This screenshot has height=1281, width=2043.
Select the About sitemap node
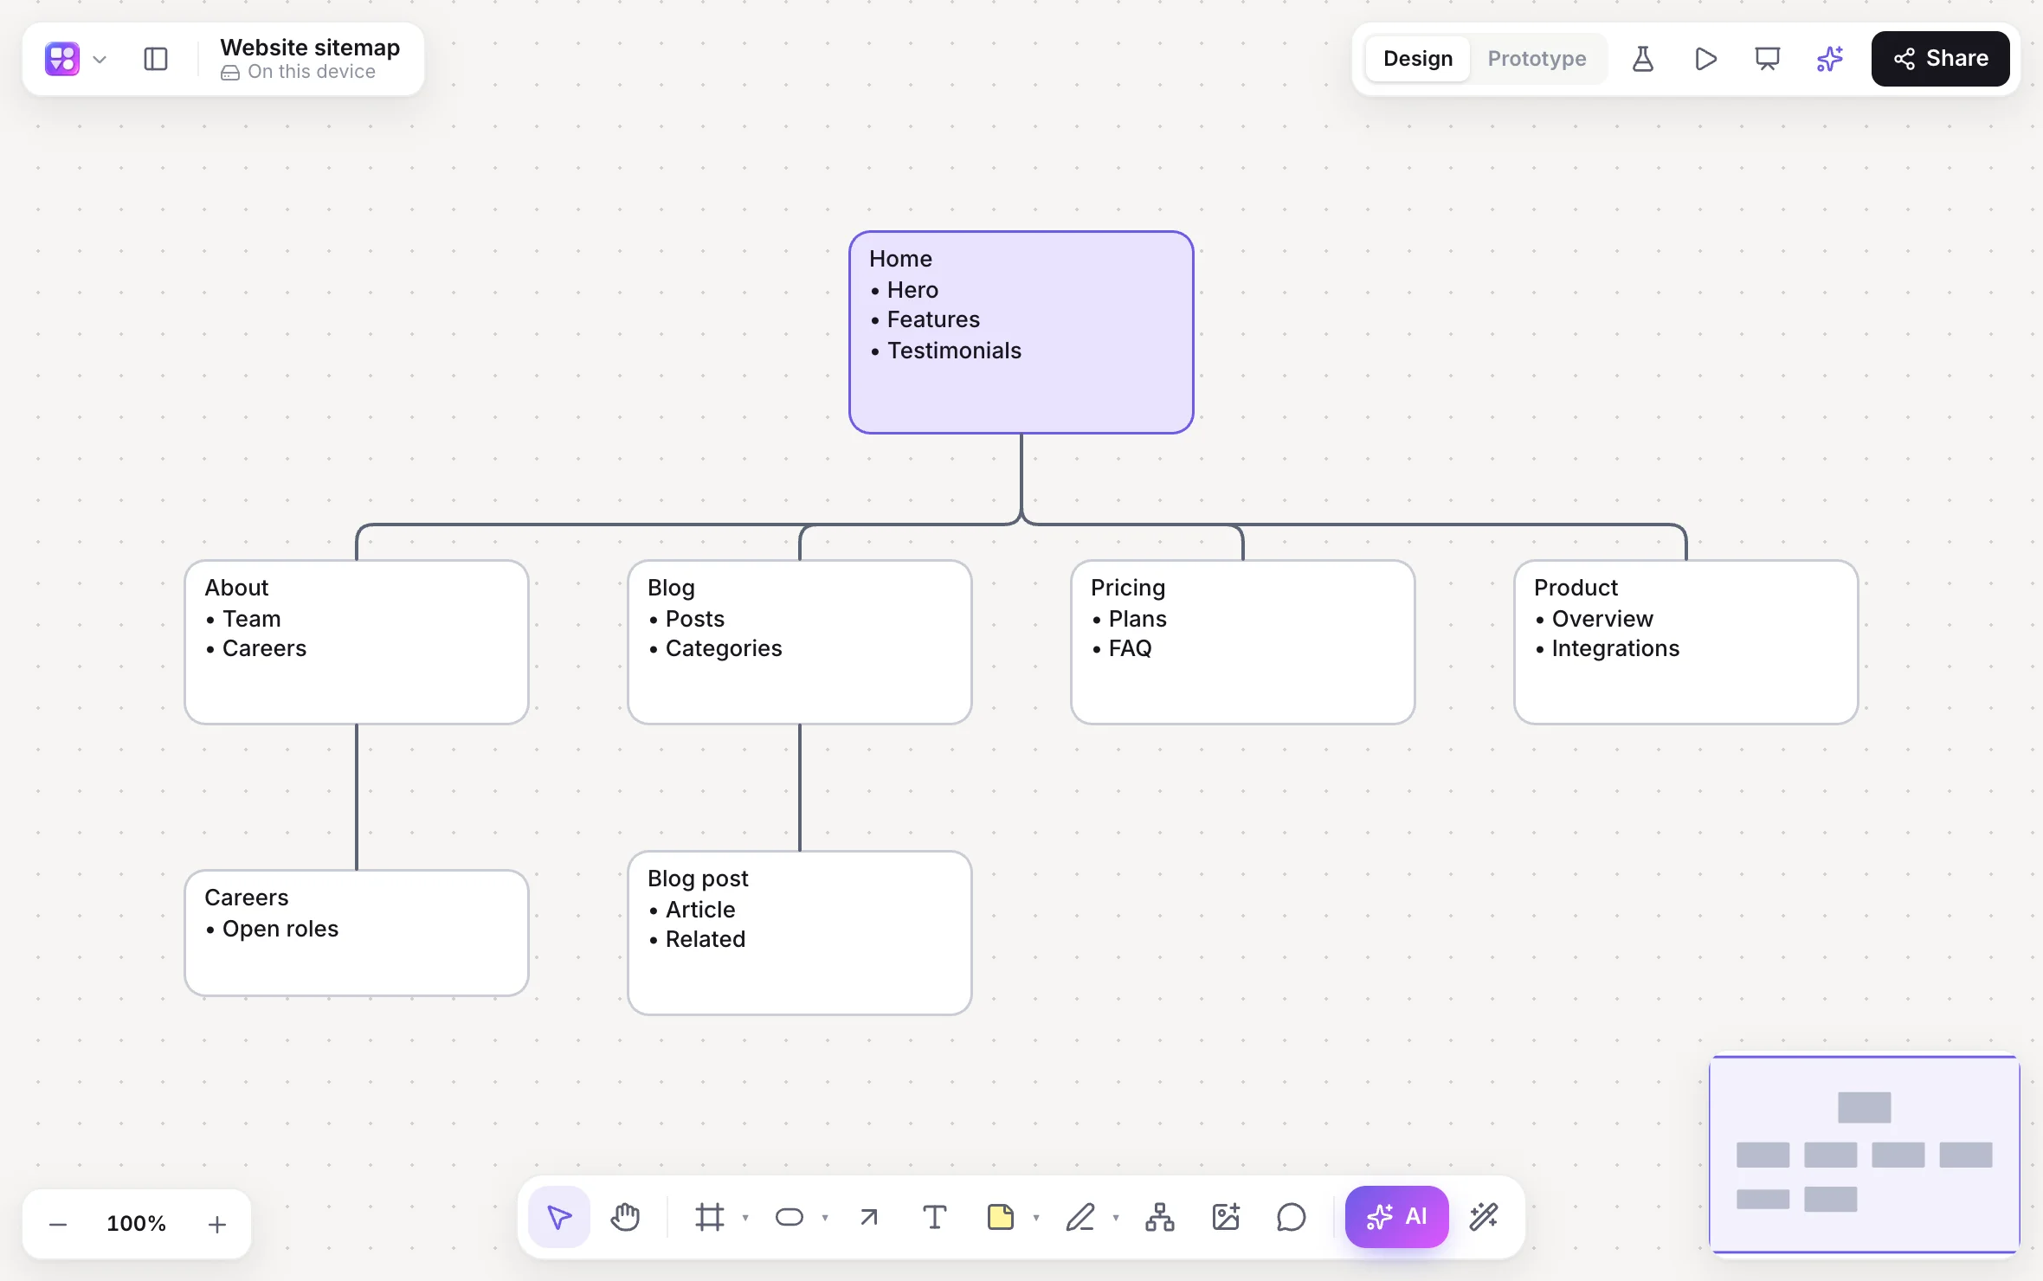(x=357, y=642)
